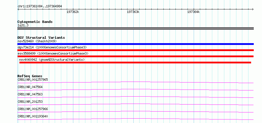Select the CRB1|NM_001257965 magenta gene line
Image resolution: width=262 pixels, height=123 pixels.
coord(135,82)
